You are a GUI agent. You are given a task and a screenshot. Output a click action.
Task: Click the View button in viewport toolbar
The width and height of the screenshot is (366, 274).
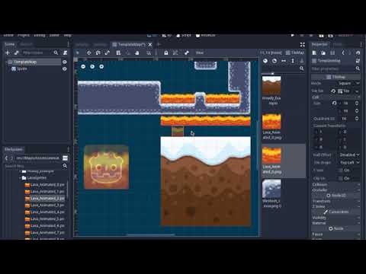200,53
